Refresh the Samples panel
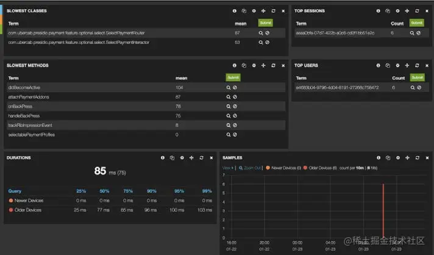434x255 pixels. coord(417,157)
